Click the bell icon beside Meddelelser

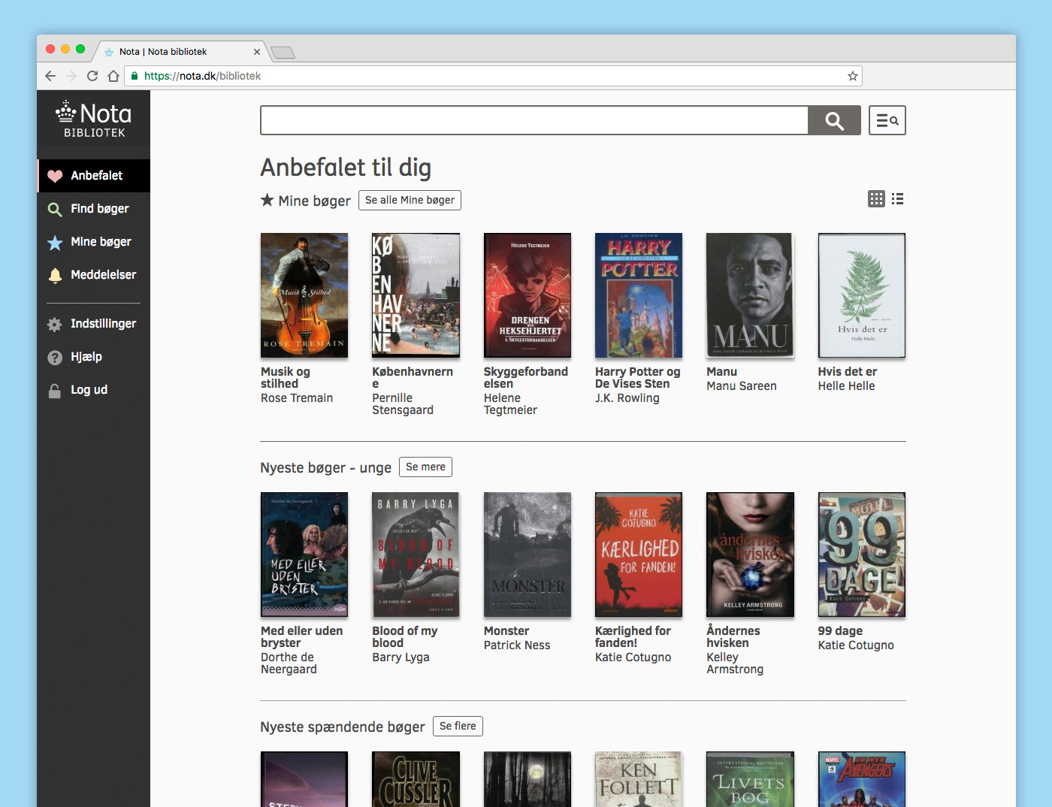pyautogui.click(x=55, y=276)
